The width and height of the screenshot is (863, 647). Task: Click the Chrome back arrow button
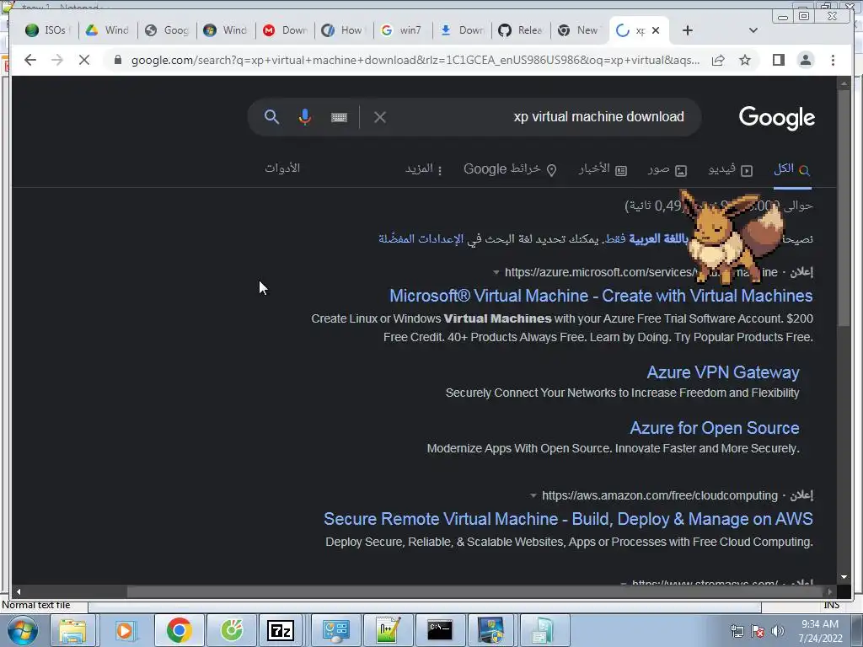click(x=30, y=60)
